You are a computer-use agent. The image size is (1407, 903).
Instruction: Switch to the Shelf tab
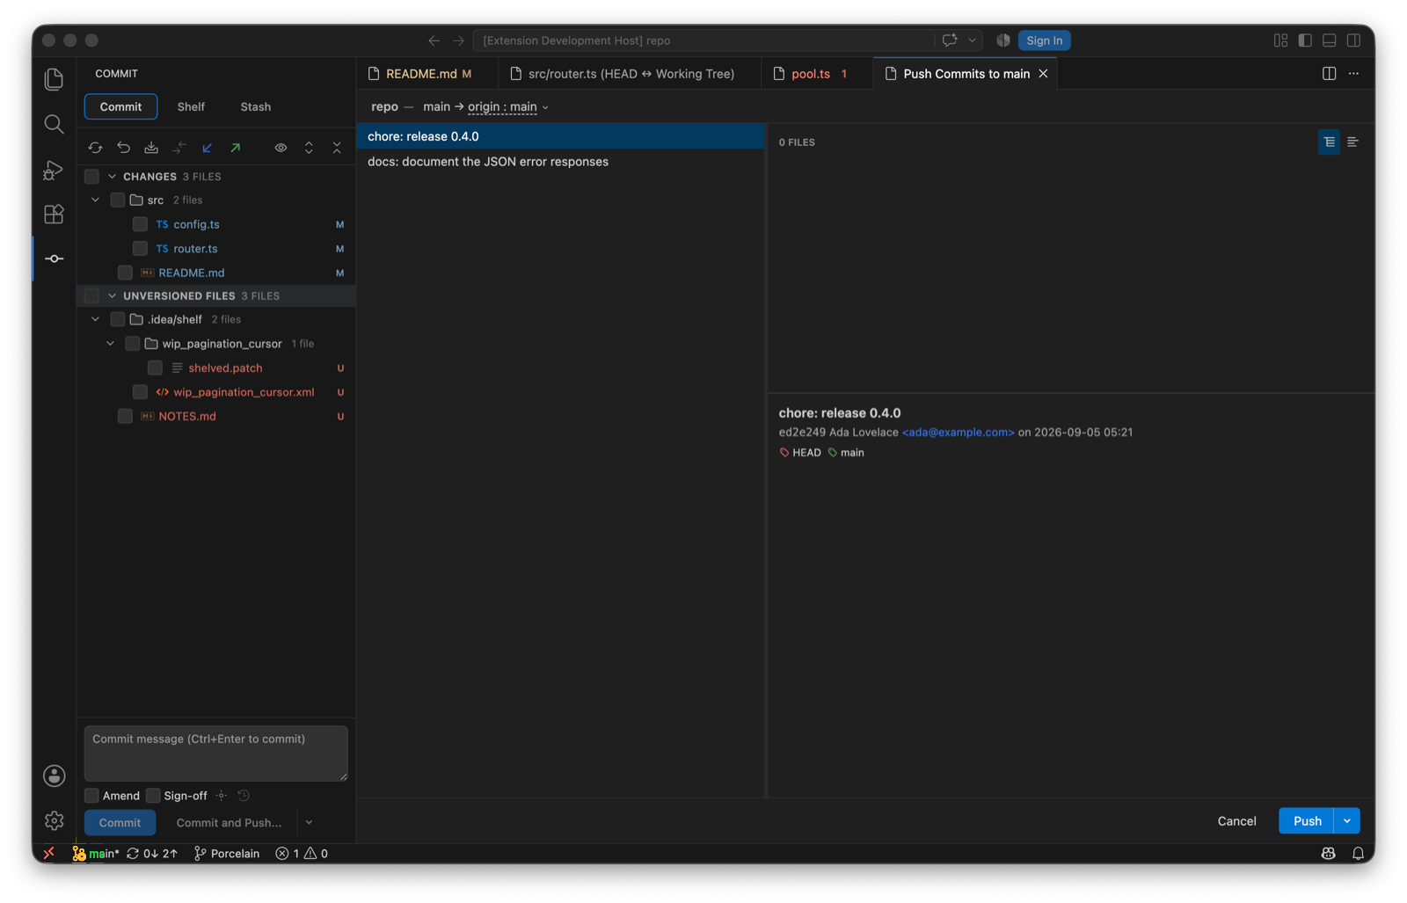click(191, 106)
